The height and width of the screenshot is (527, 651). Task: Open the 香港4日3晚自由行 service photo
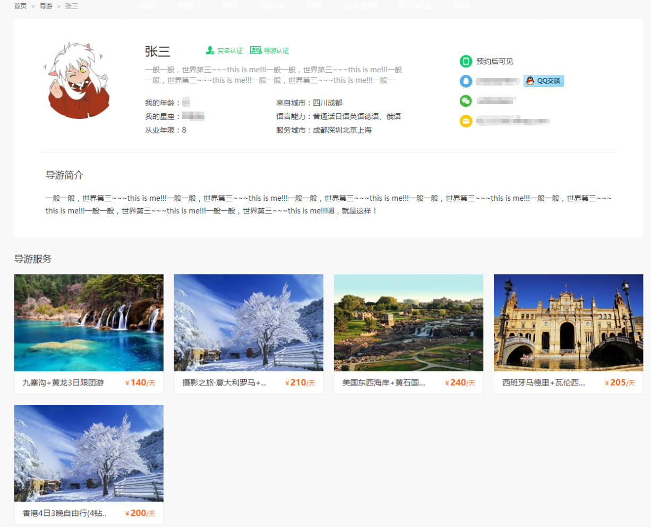point(89,453)
